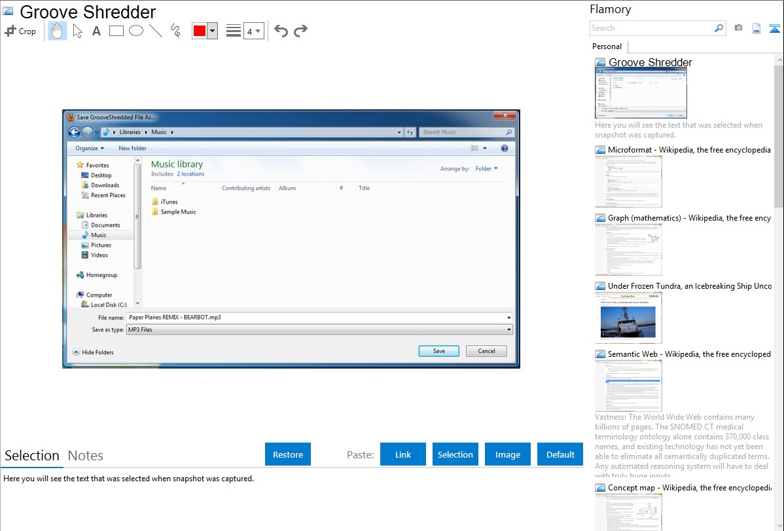The height and width of the screenshot is (531, 784).
Task: Redo the last annotation
Action: 300,31
